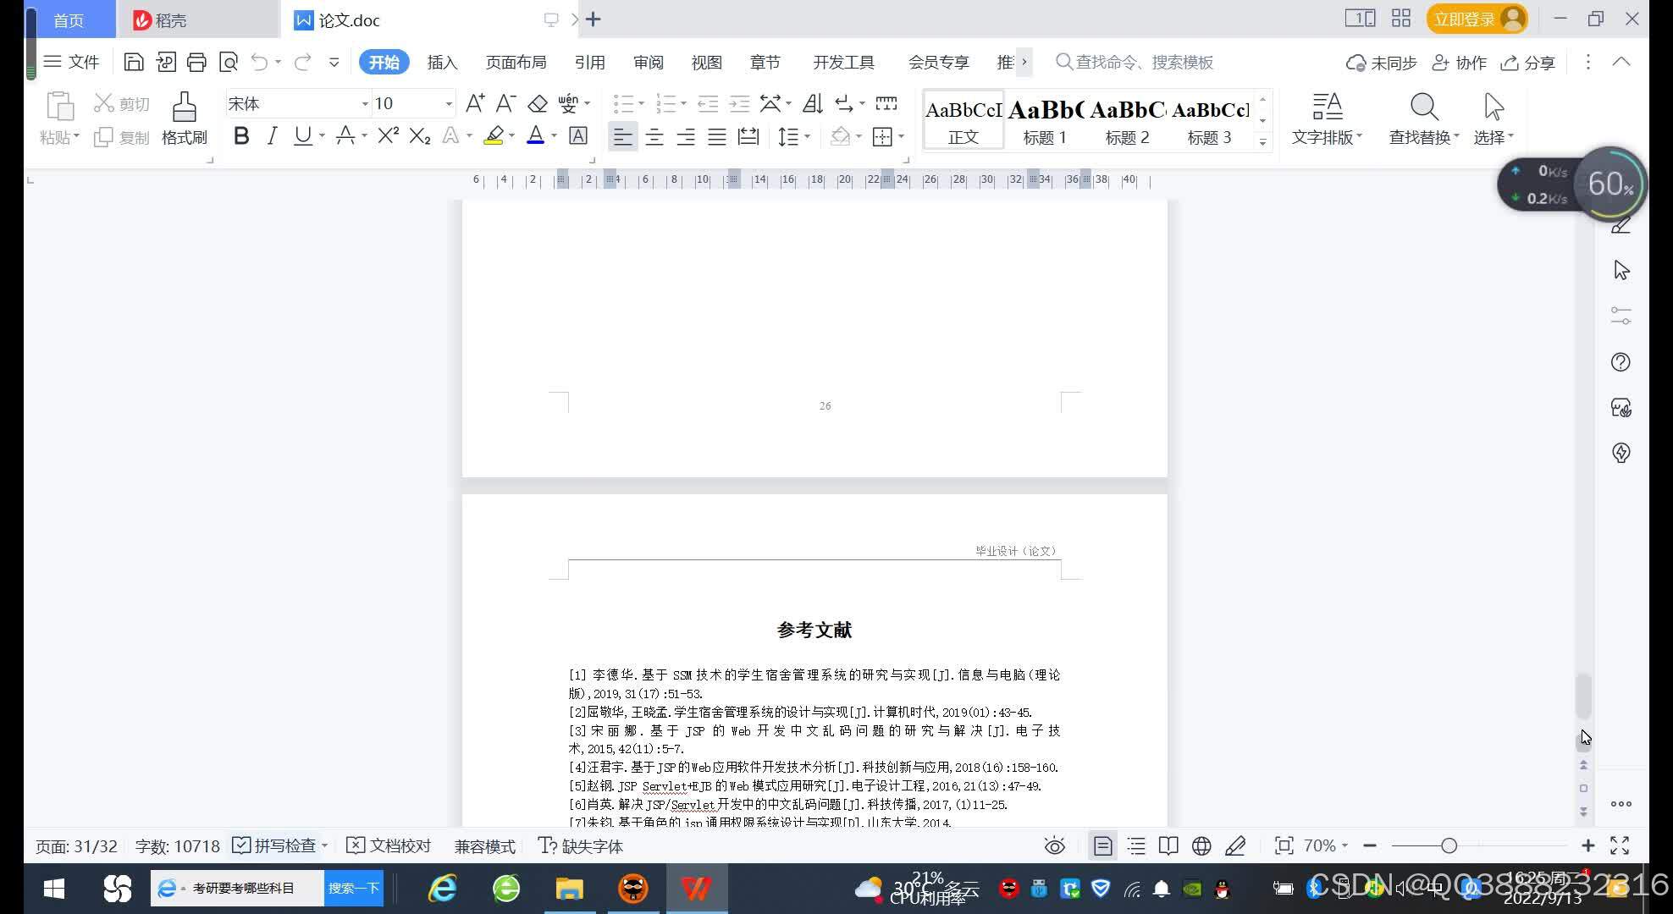Viewport: 1673px width, 914px height.
Task: Toggle center alignment
Action: pyautogui.click(x=654, y=136)
